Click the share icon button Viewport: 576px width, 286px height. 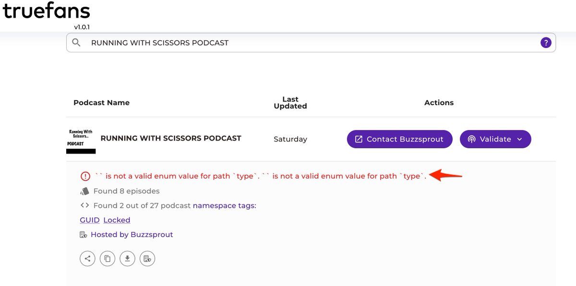[87, 259]
